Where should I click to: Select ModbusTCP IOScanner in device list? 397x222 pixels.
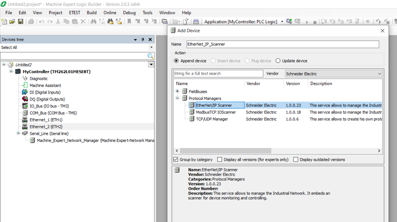[x=216, y=112]
